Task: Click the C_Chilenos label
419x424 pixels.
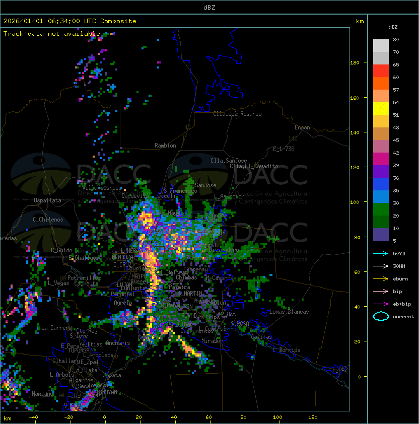Action: tap(48, 220)
